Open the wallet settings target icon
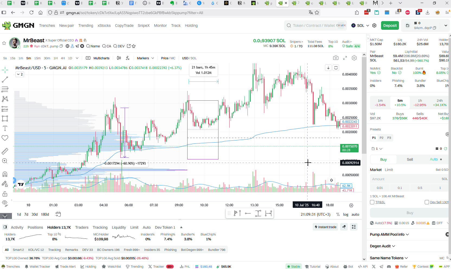Image resolution: width=451 pixels, height=269 pixels. tap(374, 25)
